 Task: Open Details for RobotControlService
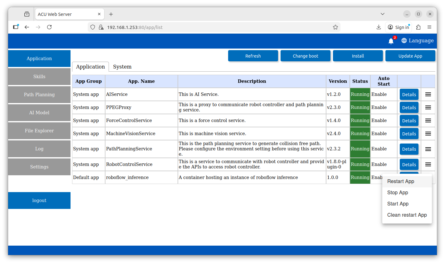[409, 165]
